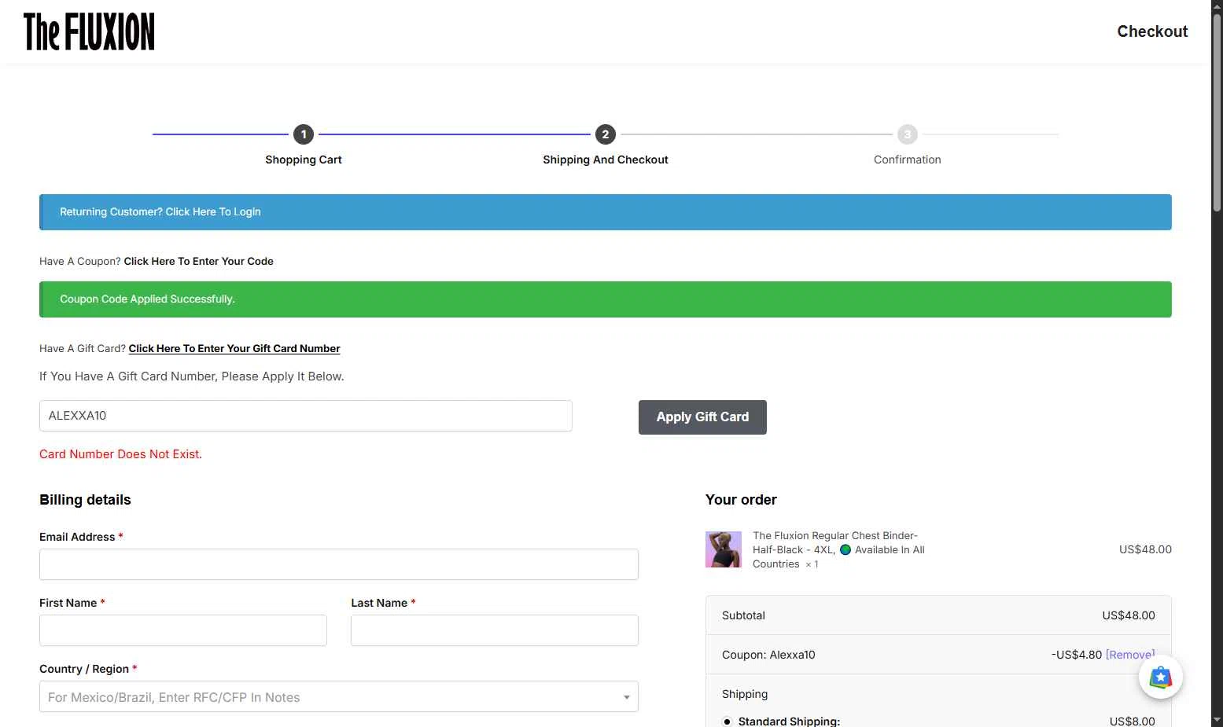
Task: Click Here To Enter Your Code link
Action: pos(199,262)
